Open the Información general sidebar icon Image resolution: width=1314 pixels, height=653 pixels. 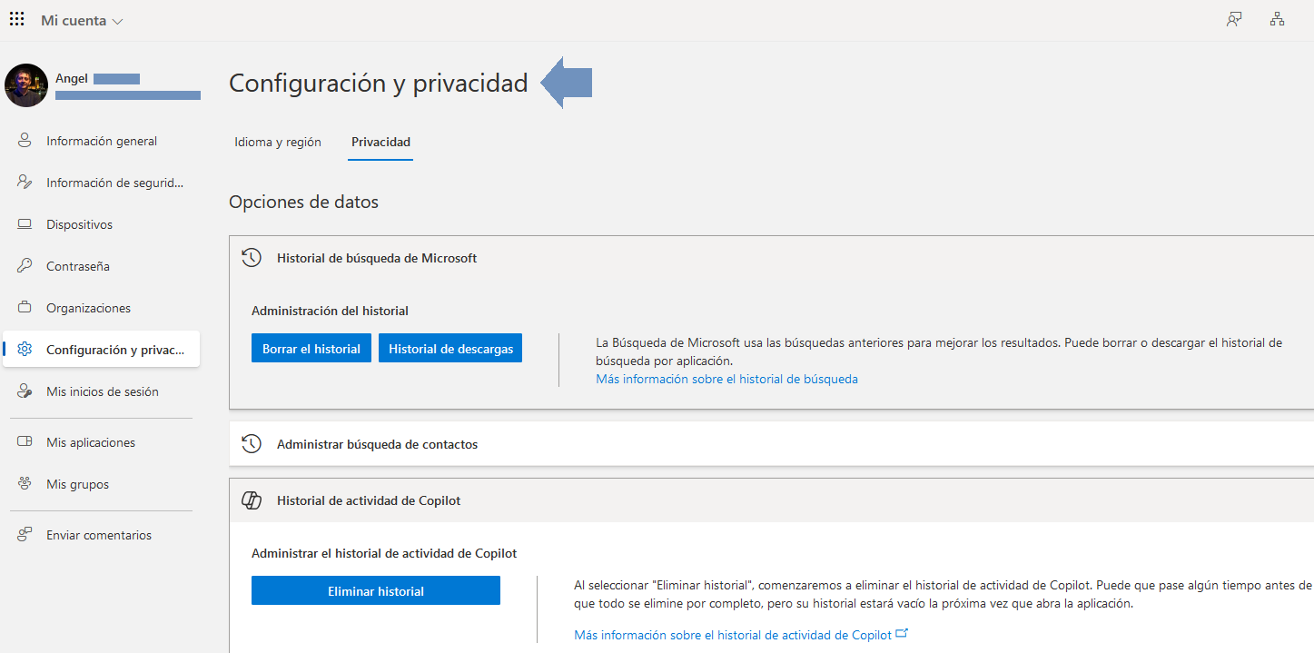coord(25,141)
